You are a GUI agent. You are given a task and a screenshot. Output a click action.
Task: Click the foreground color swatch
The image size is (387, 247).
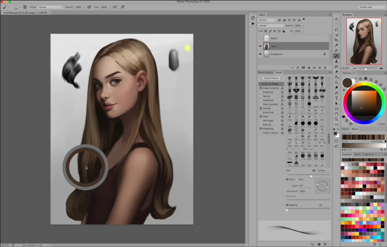[x=335, y=134]
